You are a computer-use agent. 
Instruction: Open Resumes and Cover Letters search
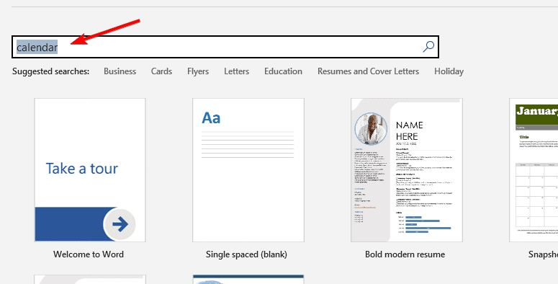[369, 71]
